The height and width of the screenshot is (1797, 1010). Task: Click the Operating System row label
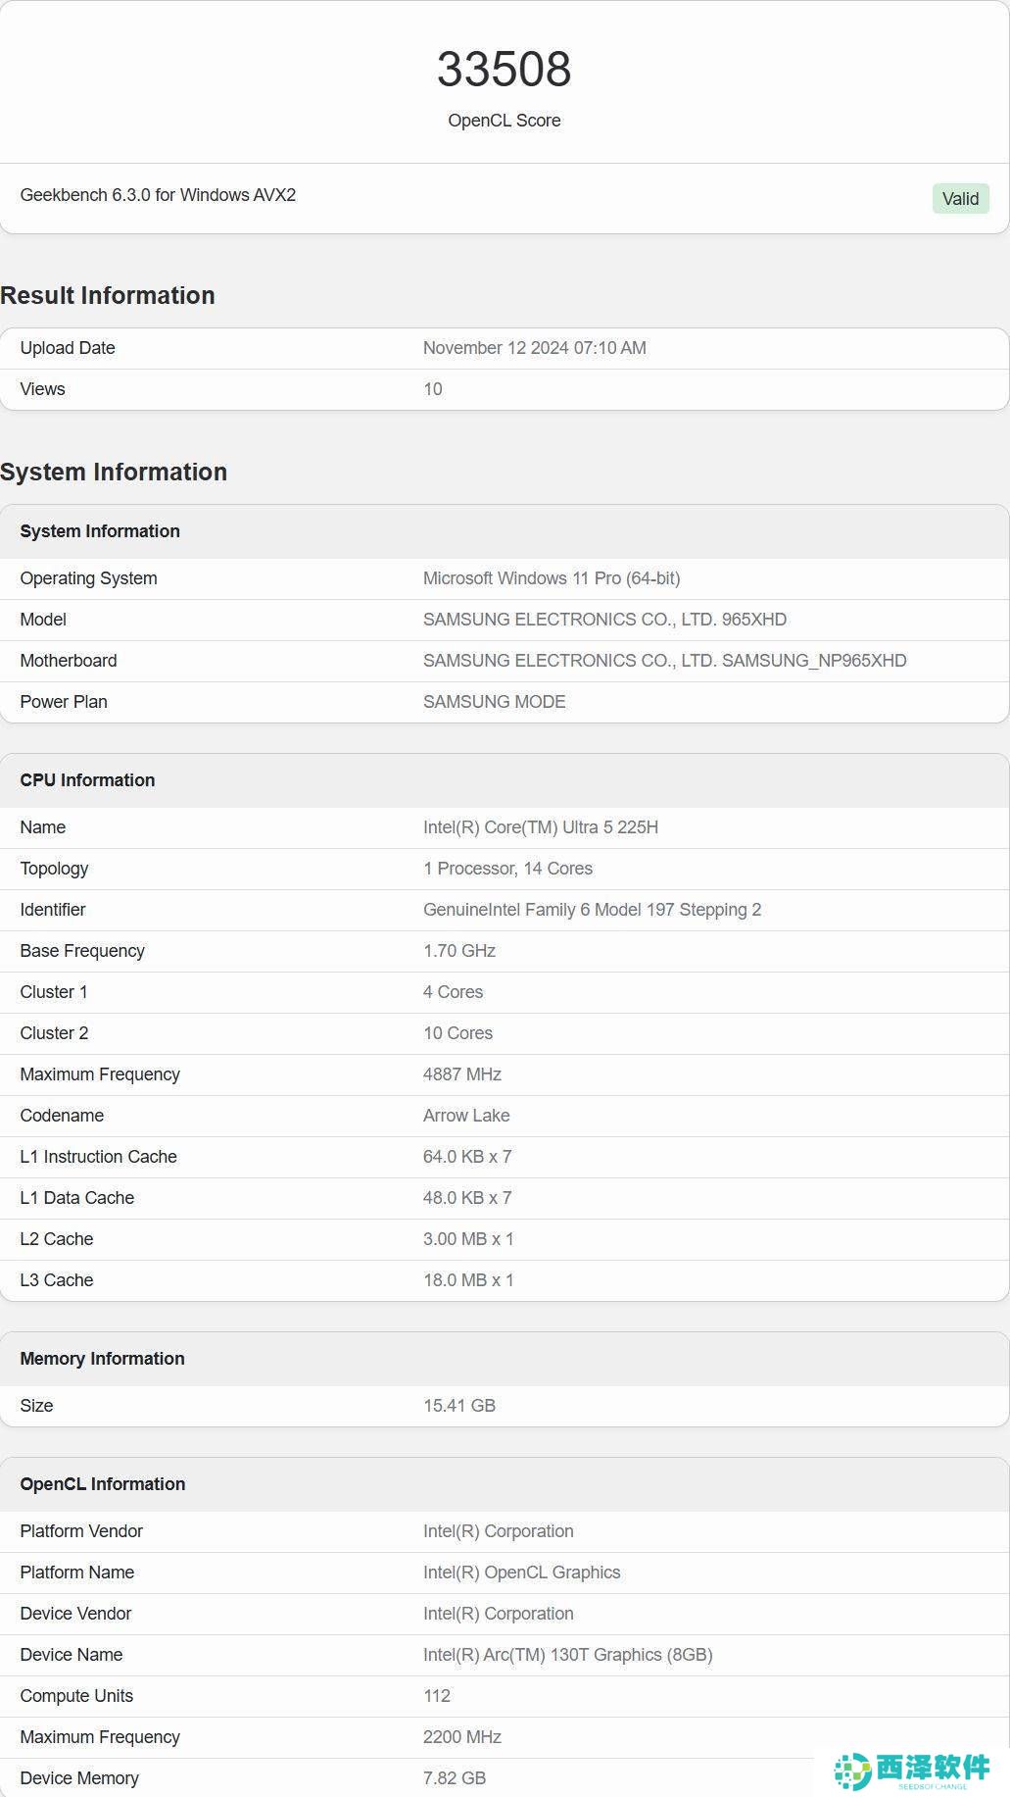(x=88, y=578)
